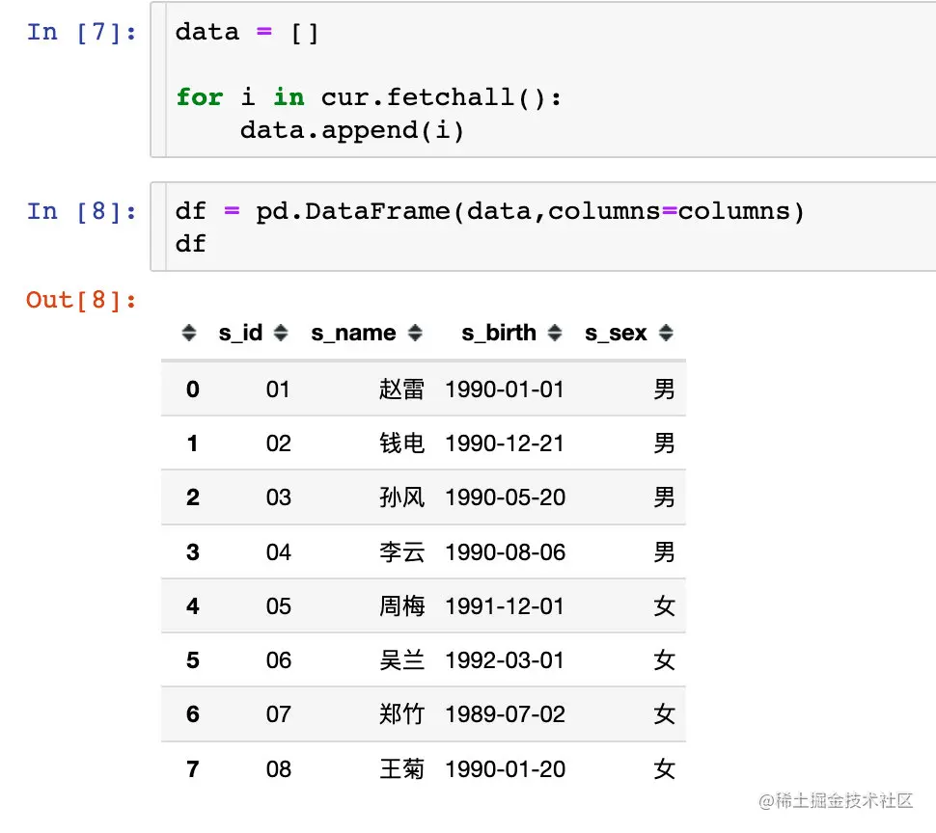Select table row with name 赵雷
The image size is (936, 833).
(x=424, y=389)
